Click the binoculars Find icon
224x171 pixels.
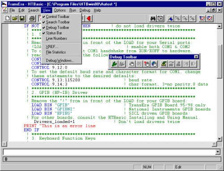coord(153,18)
